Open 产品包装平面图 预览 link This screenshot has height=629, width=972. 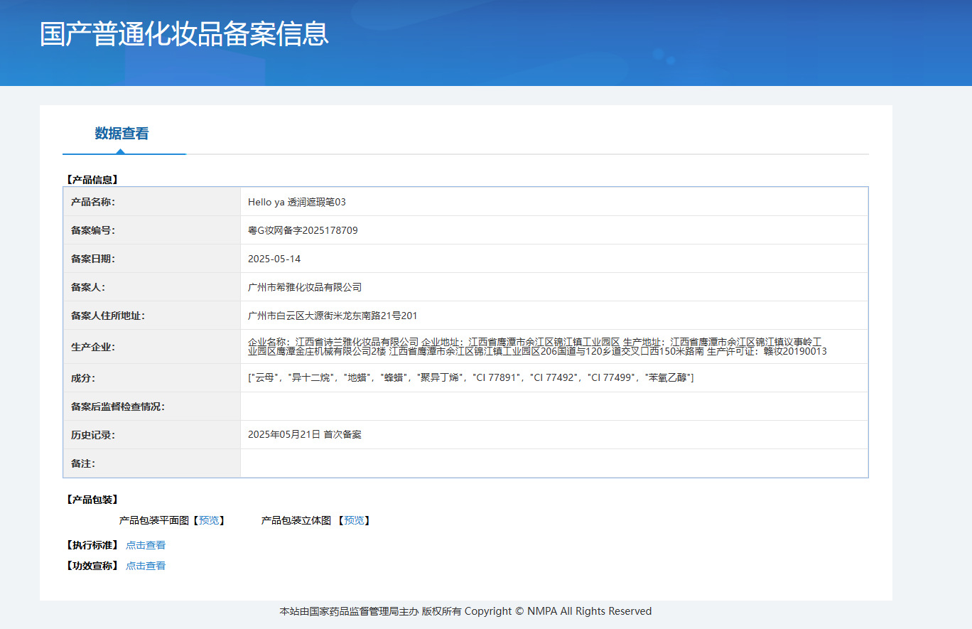(209, 521)
